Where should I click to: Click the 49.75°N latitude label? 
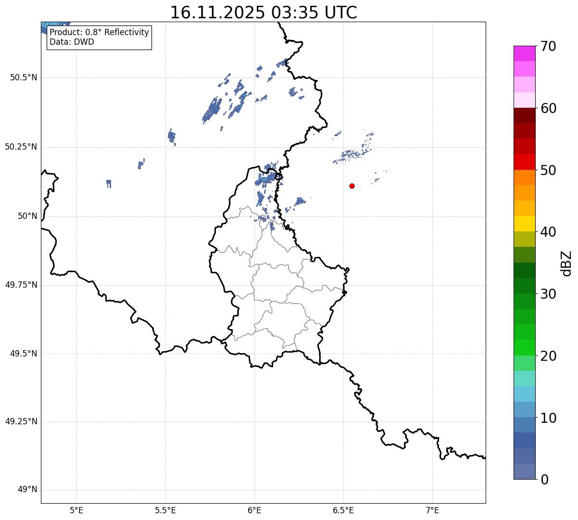21,285
